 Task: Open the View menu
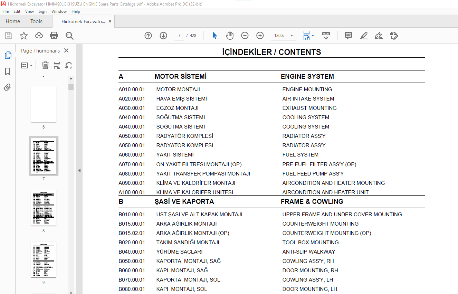(x=30, y=11)
